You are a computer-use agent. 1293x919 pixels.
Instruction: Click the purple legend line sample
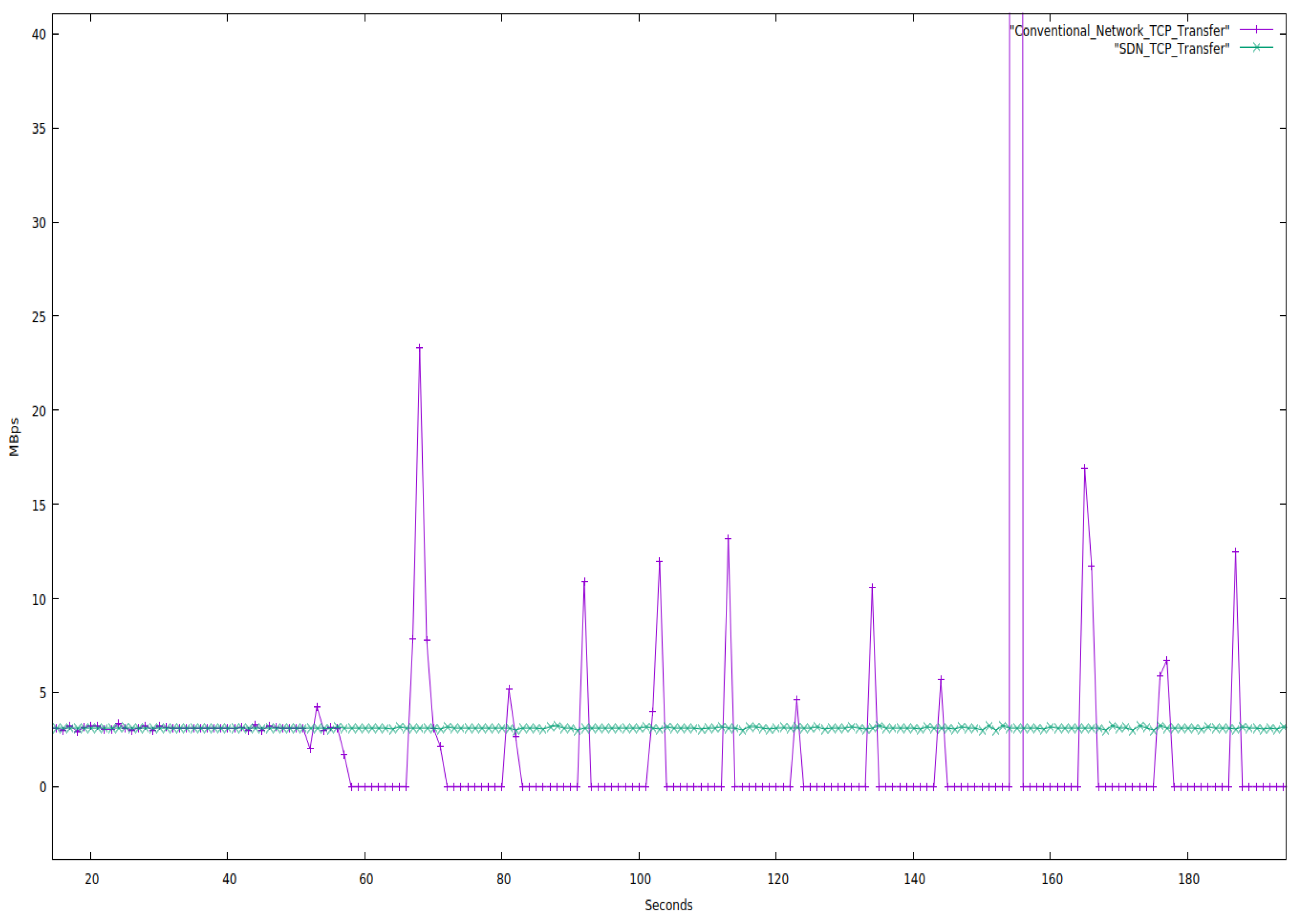1256,30
